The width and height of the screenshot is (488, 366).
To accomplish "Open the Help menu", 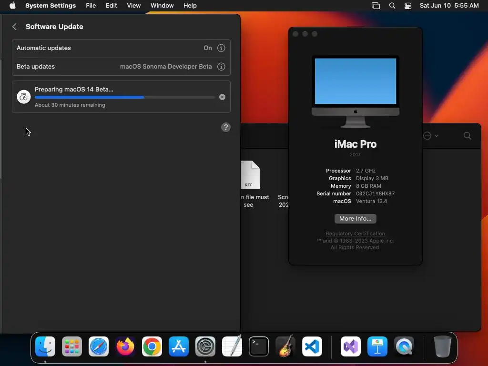I will pos(190,6).
